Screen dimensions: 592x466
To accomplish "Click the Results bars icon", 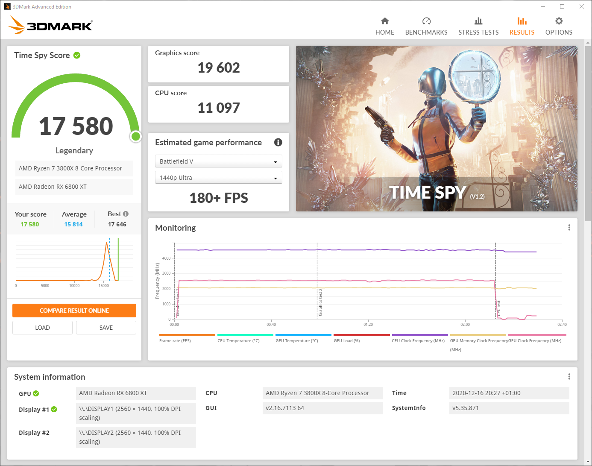I will [x=522, y=21].
